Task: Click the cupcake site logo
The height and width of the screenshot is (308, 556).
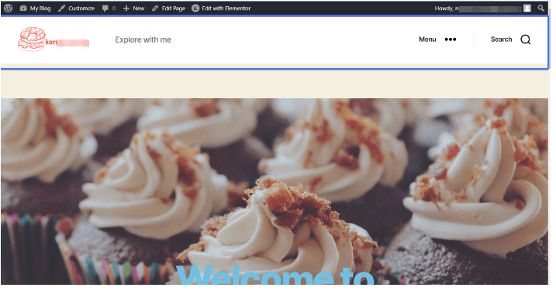Action: pos(32,39)
